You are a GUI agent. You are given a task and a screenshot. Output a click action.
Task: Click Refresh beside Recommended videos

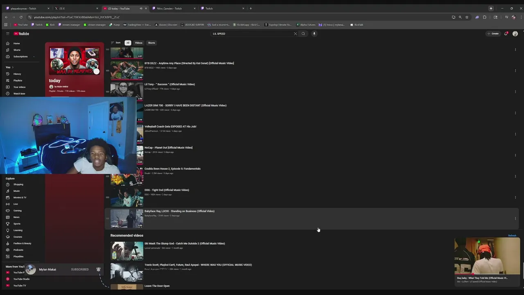tap(512, 236)
